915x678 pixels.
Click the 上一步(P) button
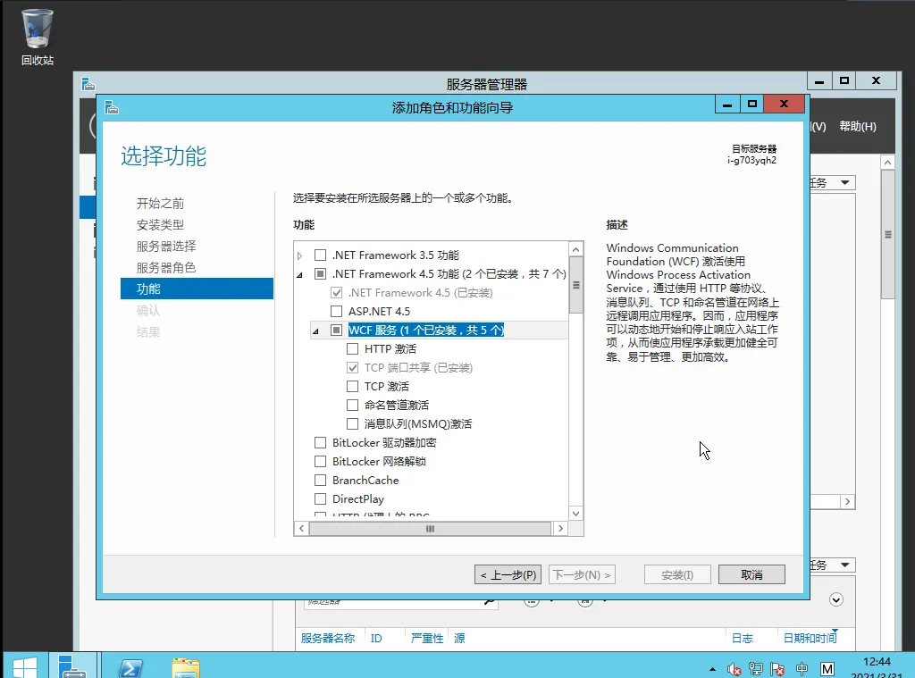pyautogui.click(x=508, y=575)
